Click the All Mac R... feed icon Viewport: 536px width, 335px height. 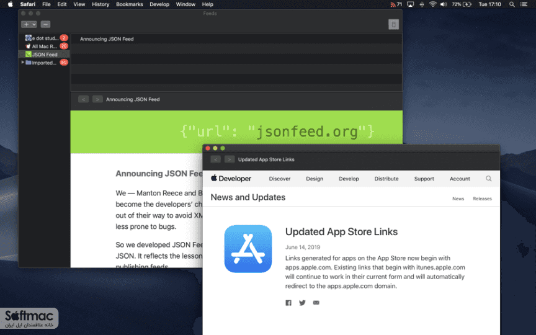(29, 46)
